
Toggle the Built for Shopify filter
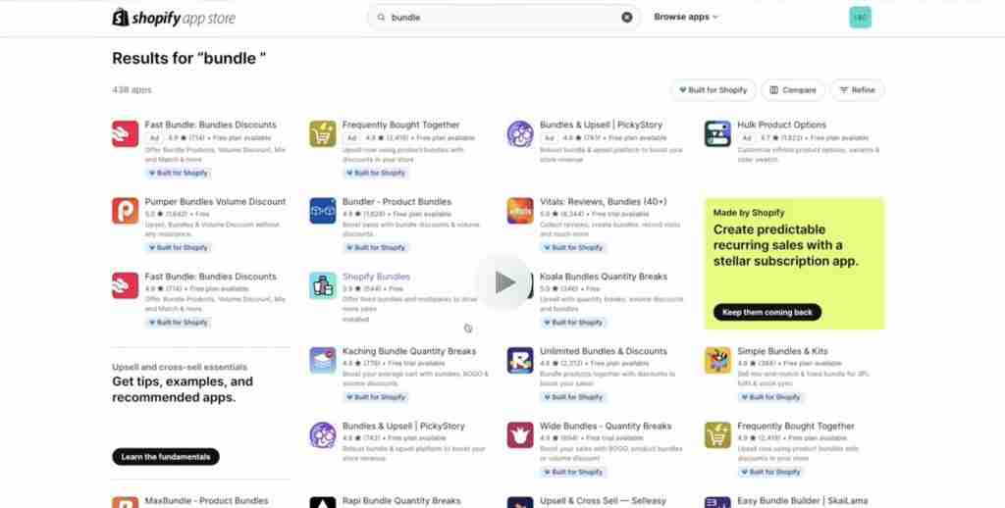(x=714, y=90)
